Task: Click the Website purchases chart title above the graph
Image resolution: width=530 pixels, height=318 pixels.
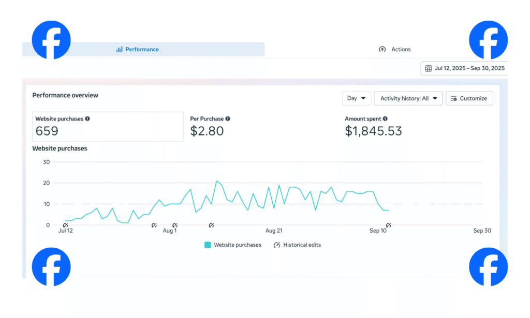Action: 60,148
